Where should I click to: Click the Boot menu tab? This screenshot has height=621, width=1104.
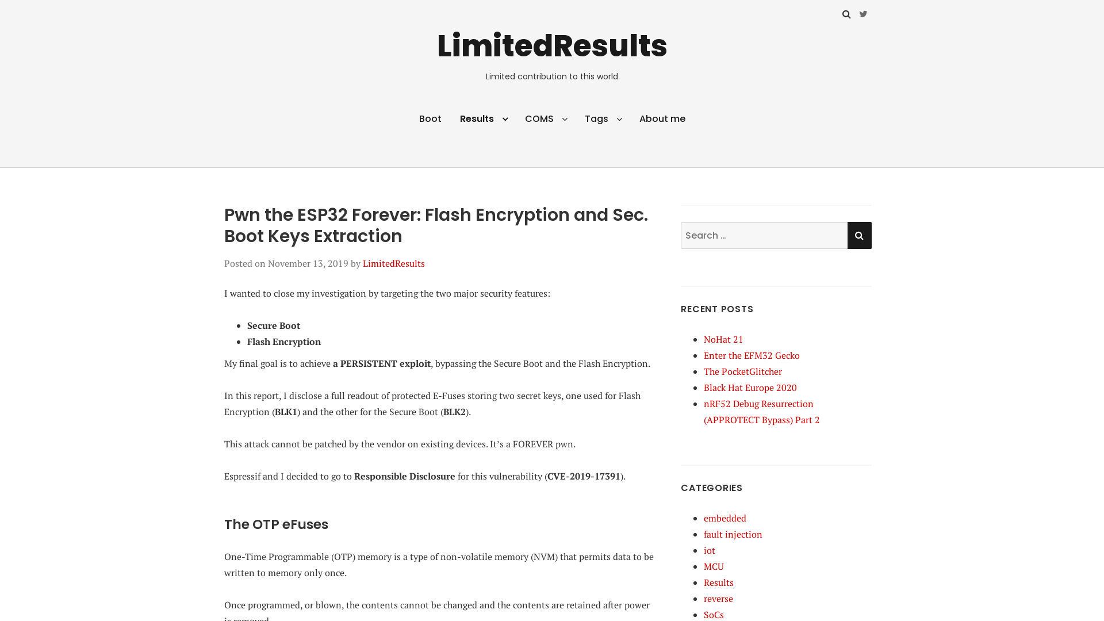[430, 119]
